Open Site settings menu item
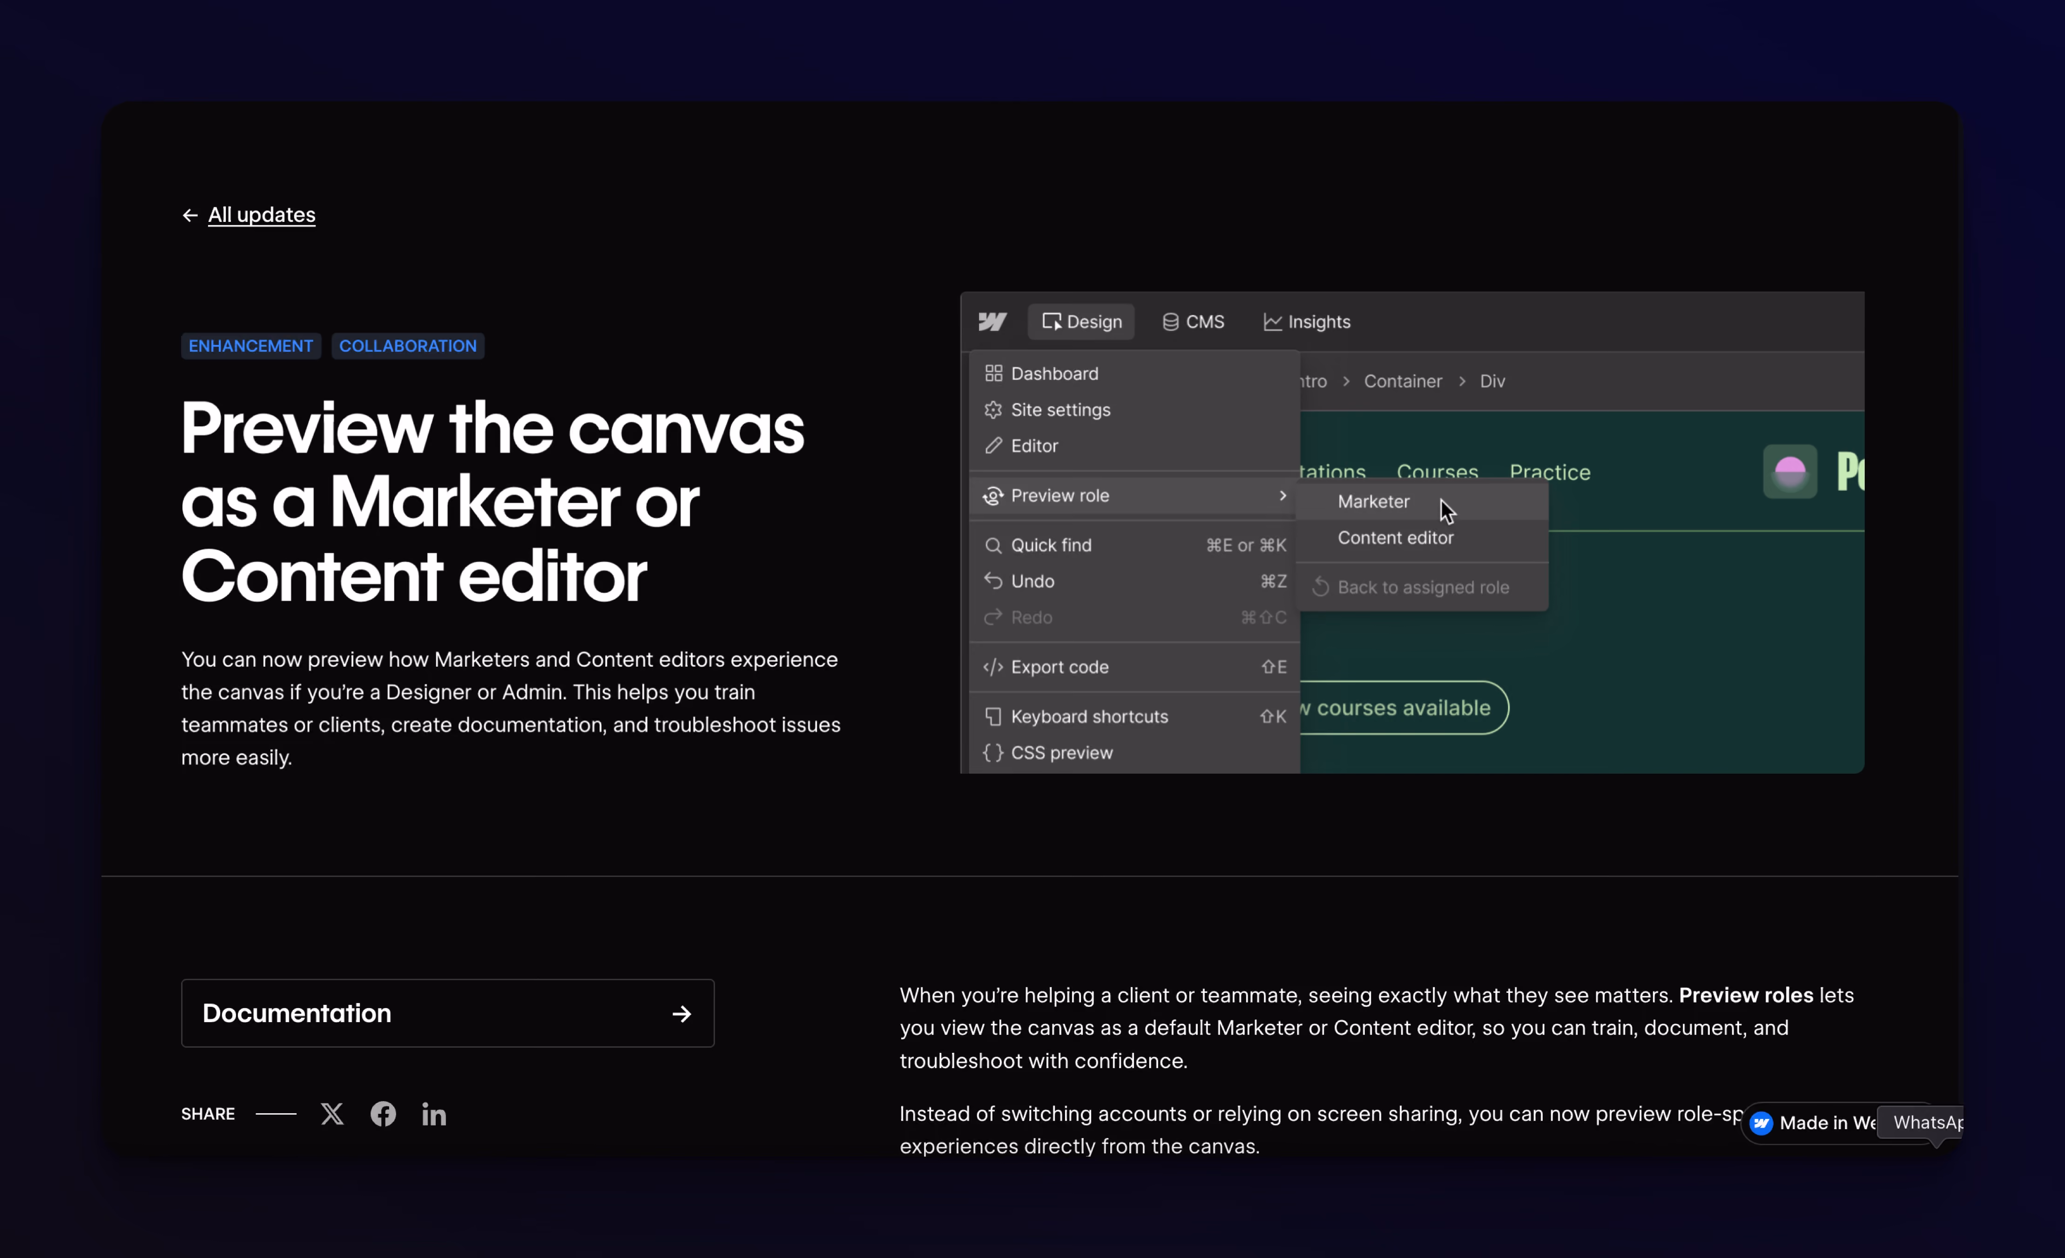 click(x=1134, y=409)
